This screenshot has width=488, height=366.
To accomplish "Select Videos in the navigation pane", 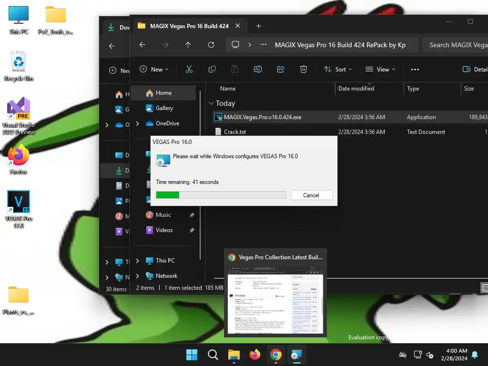I will (163, 230).
